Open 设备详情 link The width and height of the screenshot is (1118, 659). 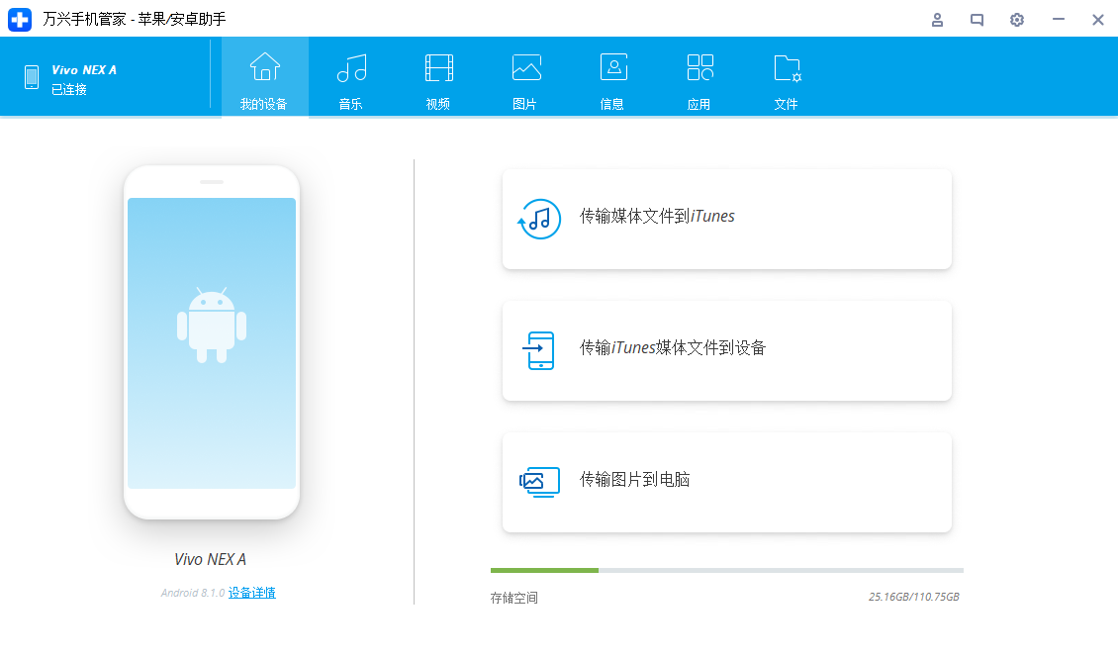[x=252, y=592]
